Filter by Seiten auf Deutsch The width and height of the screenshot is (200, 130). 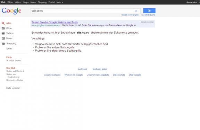[x=15, y=71]
